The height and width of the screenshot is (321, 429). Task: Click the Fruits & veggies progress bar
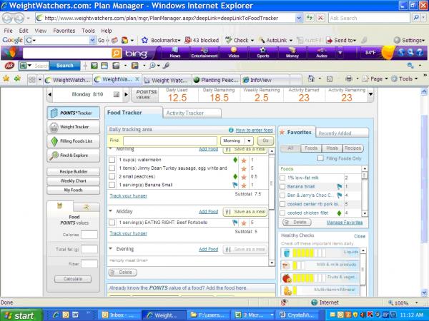point(309,278)
